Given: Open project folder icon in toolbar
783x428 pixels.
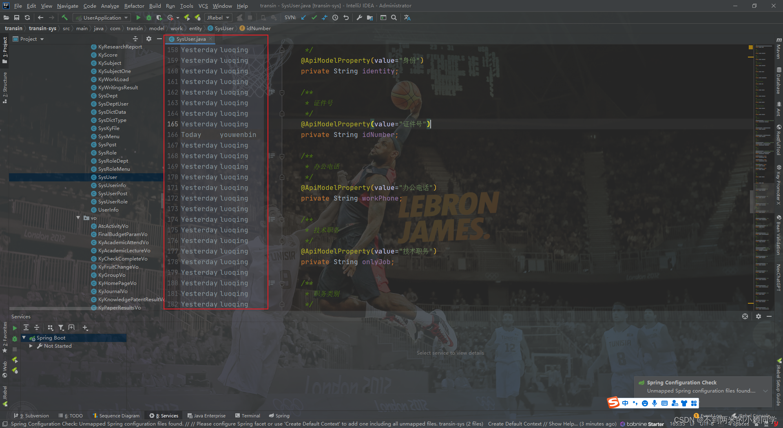Looking at the screenshot, I should (x=6, y=18).
